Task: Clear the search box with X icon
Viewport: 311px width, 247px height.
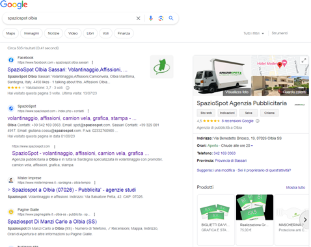Action: (138, 18)
